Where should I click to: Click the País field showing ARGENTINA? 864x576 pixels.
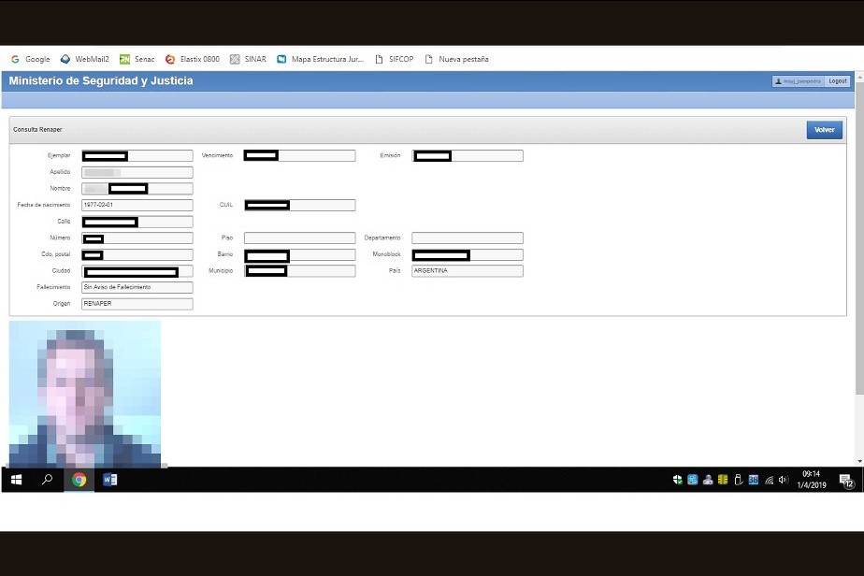467,271
